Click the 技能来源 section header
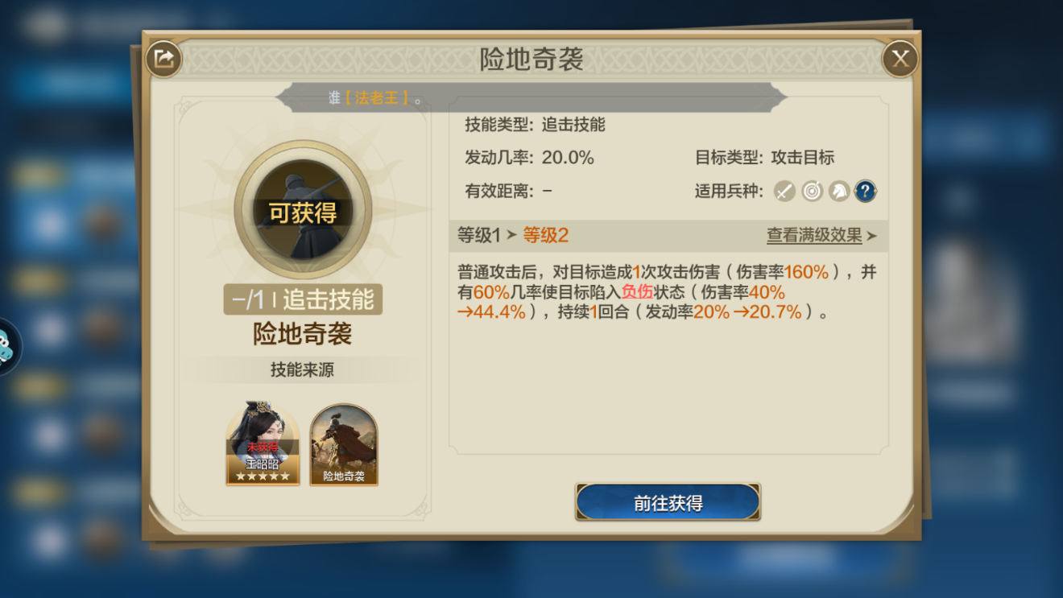This screenshot has height=598, width=1063. coord(302,370)
